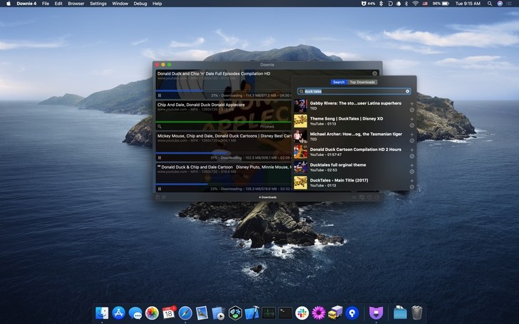The image size is (519, 324).
Task: Open the Browser menu
Action: [76, 4]
